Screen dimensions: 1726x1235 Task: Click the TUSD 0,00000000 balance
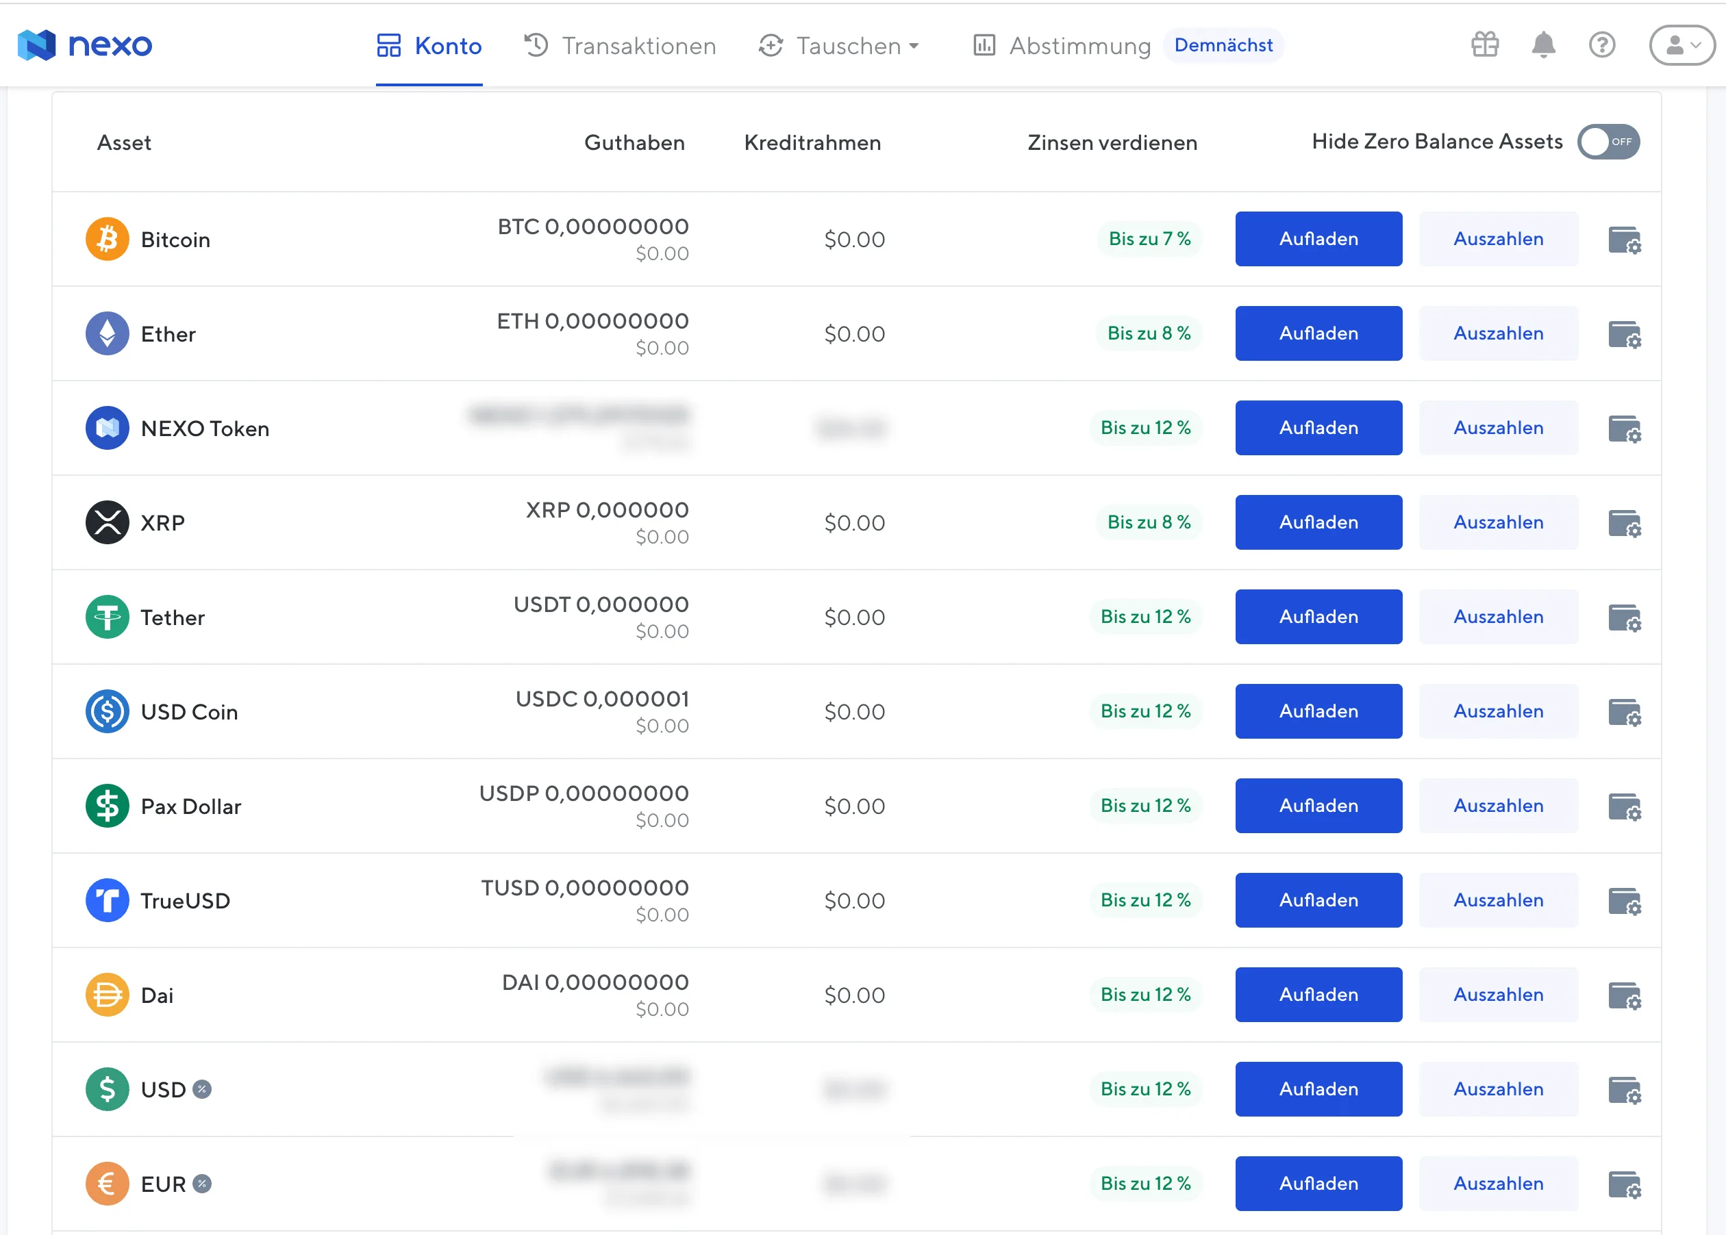(585, 887)
